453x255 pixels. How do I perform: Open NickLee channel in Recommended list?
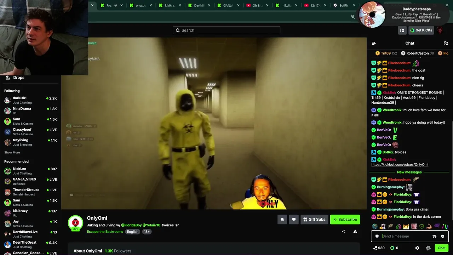[x=30, y=171]
